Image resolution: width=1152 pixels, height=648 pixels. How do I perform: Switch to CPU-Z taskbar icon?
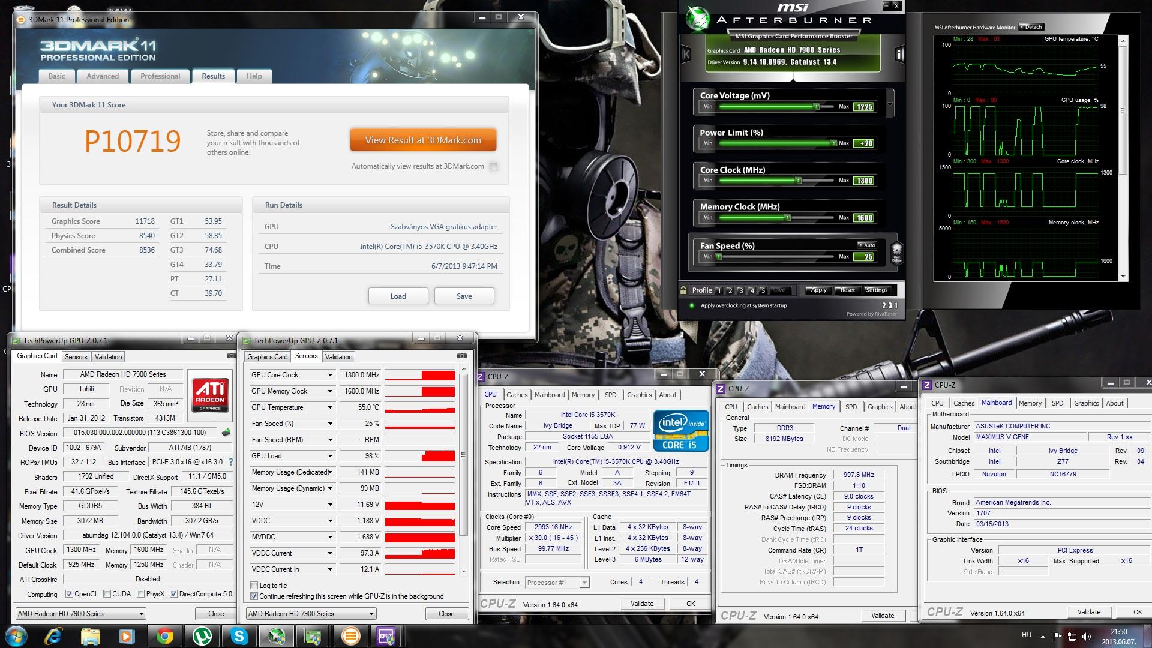point(385,636)
